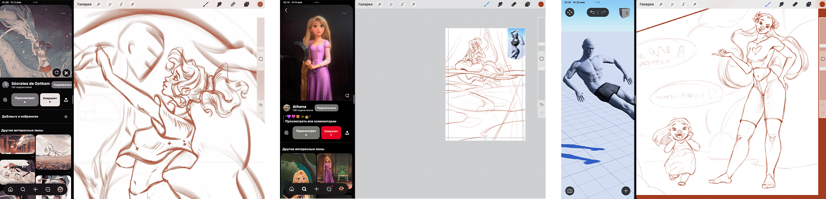
Task: Open Галерея in the right Procreate window
Action: coord(646,5)
